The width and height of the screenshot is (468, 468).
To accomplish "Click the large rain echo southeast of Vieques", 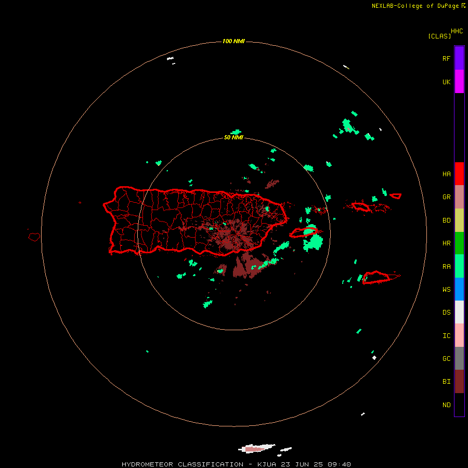I will [x=313, y=242].
